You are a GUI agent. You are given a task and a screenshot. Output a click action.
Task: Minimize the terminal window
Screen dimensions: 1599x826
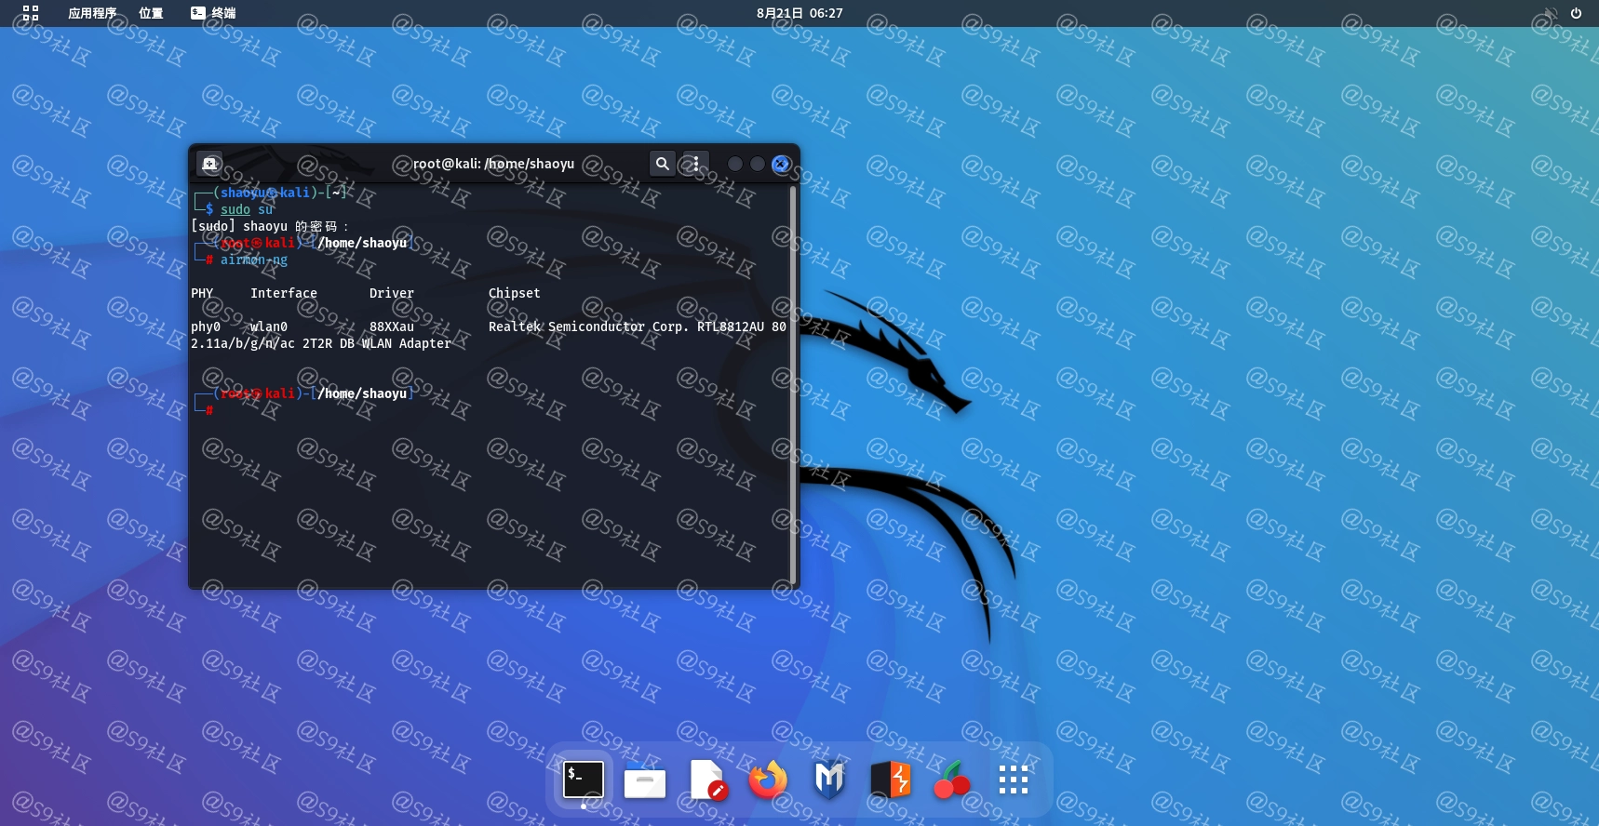734,164
